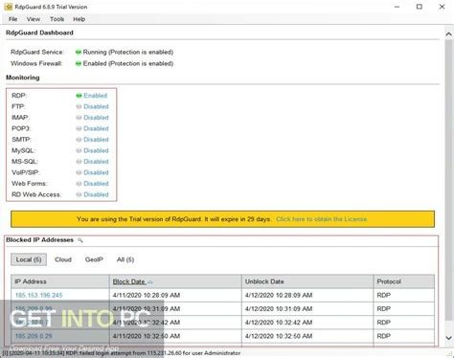Screen dimensions: 454x358
Task: Click the green RdpGuard Service status icon
Action: coord(79,52)
